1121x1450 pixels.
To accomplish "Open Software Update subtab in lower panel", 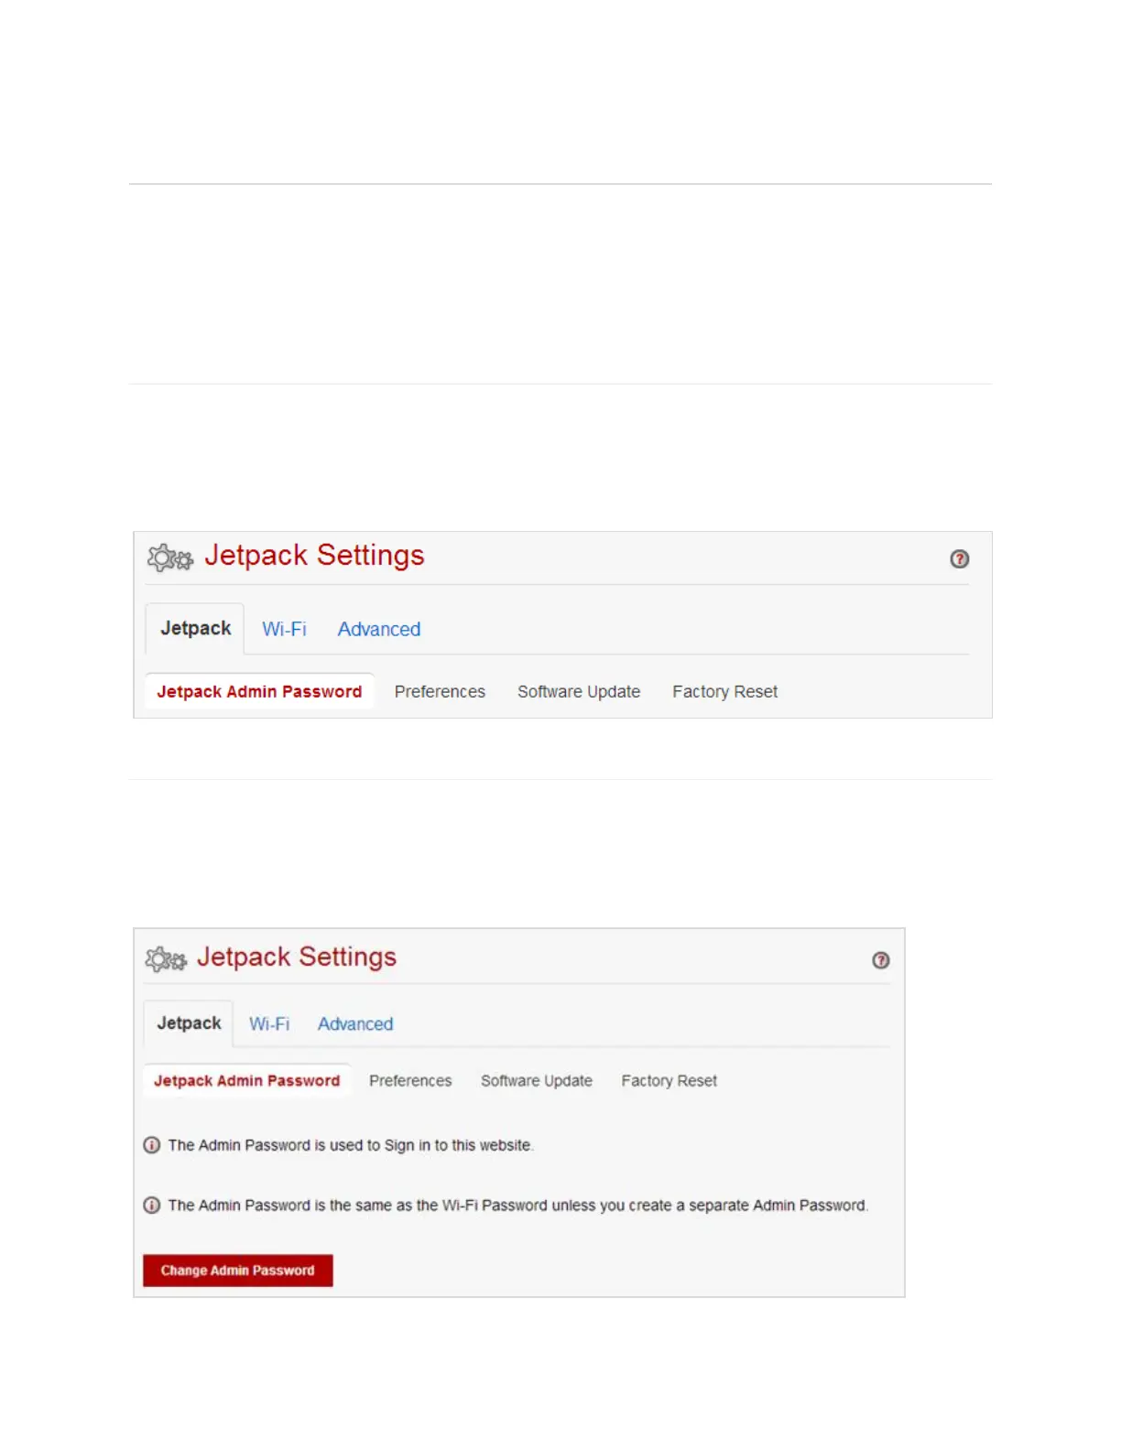I will [x=537, y=1081].
